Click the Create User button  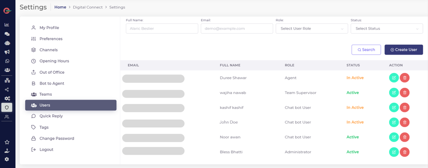(403, 50)
